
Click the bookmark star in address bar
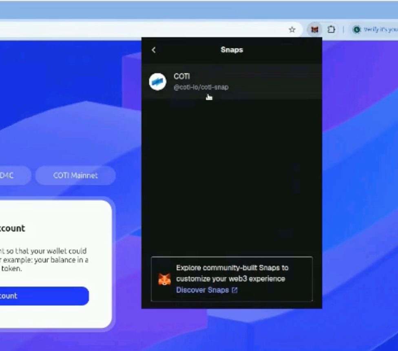tap(292, 30)
